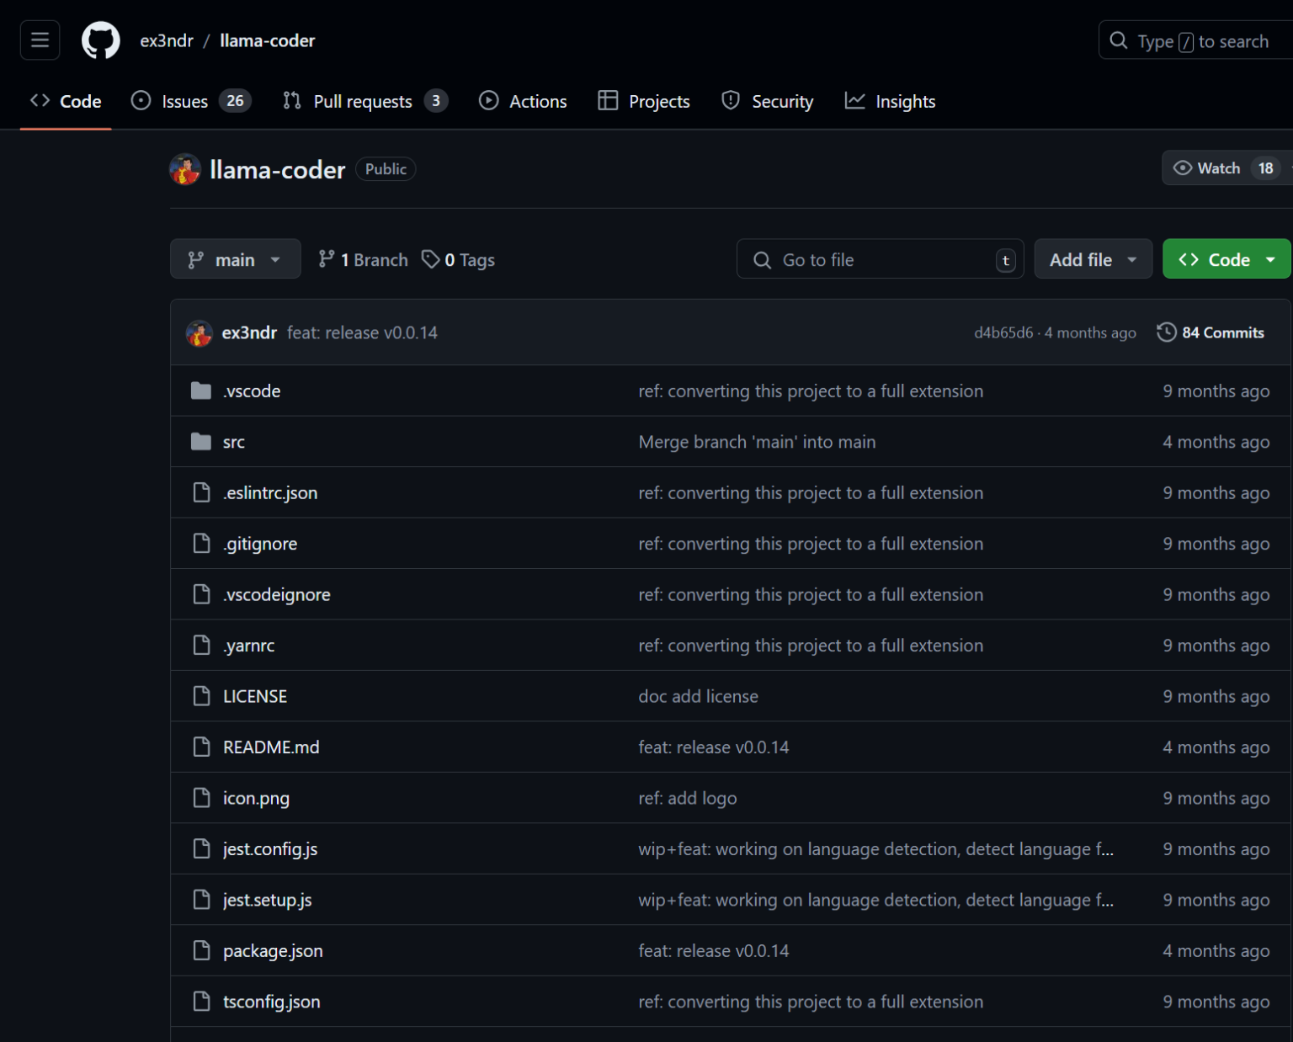The image size is (1293, 1042).
Task: Open commit hash d4b65d6
Action: pos(1003,332)
